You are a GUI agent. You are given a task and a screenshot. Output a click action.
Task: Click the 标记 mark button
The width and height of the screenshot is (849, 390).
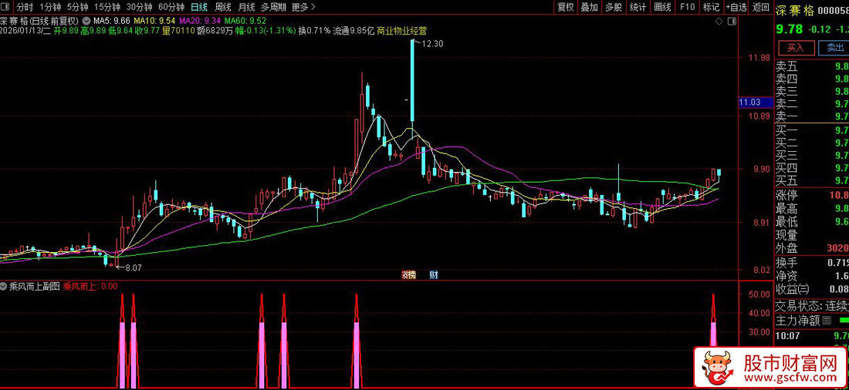(x=711, y=7)
